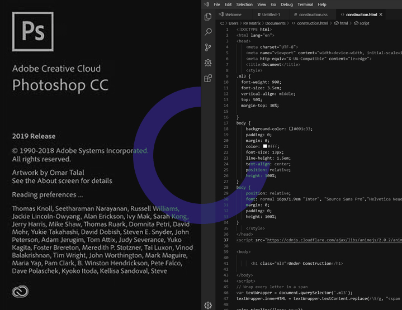Click 'Adobe Creative Cloud' text on splash
Viewport: 402px width, 310px height.
click(x=56, y=68)
